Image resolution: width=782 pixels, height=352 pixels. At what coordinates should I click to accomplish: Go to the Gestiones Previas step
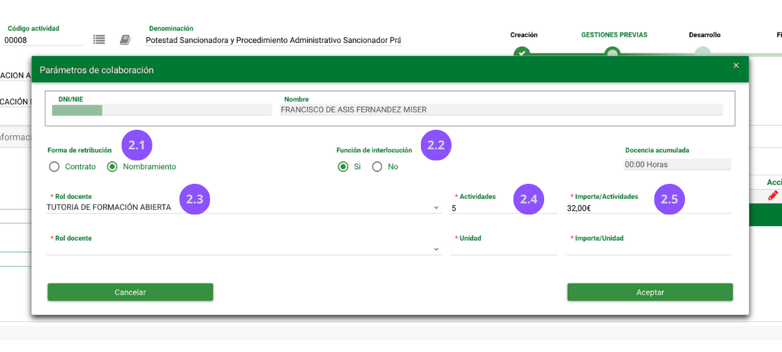pyautogui.click(x=615, y=35)
